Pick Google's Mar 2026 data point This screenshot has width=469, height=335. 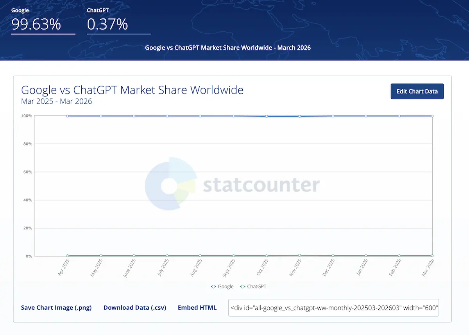pyautogui.click(x=432, y=116)
